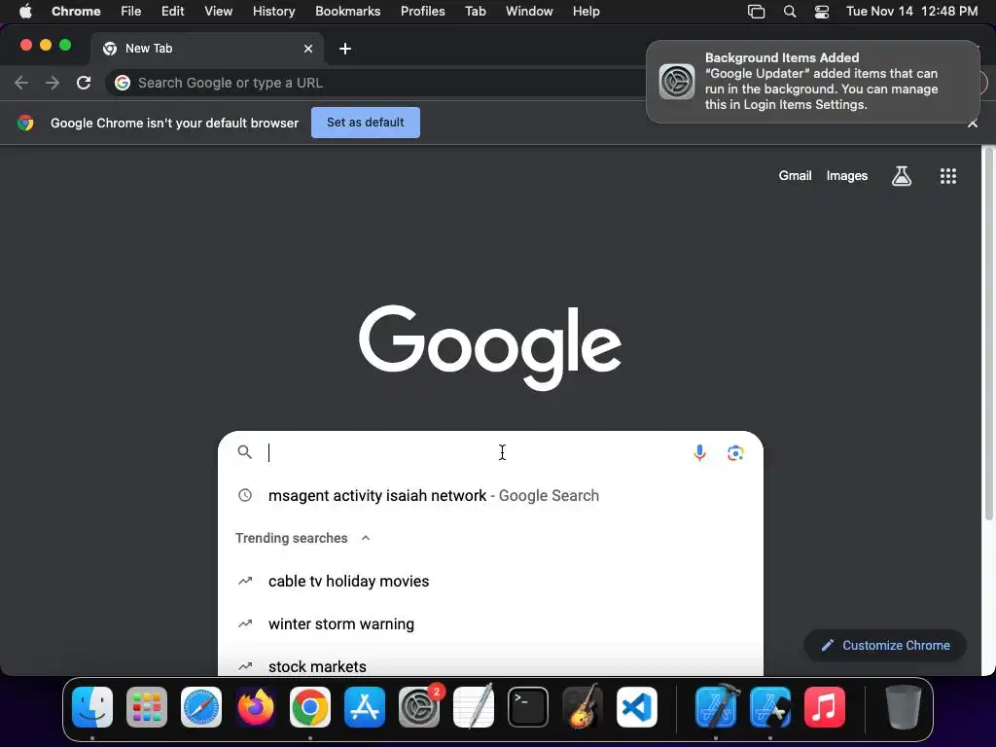This screenshot has width=996, height=747.
Task: Open Music app from the Dock
Action: pyautogui.click(x=825, y=707)
